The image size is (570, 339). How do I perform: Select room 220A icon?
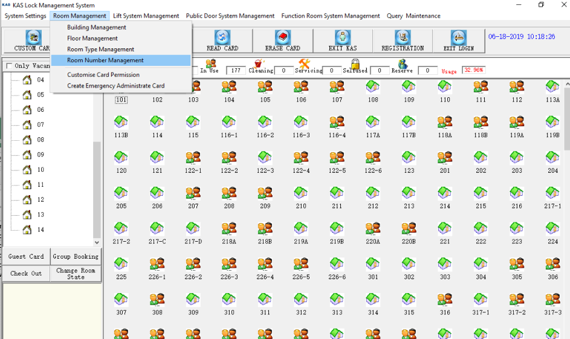(373, 228)
